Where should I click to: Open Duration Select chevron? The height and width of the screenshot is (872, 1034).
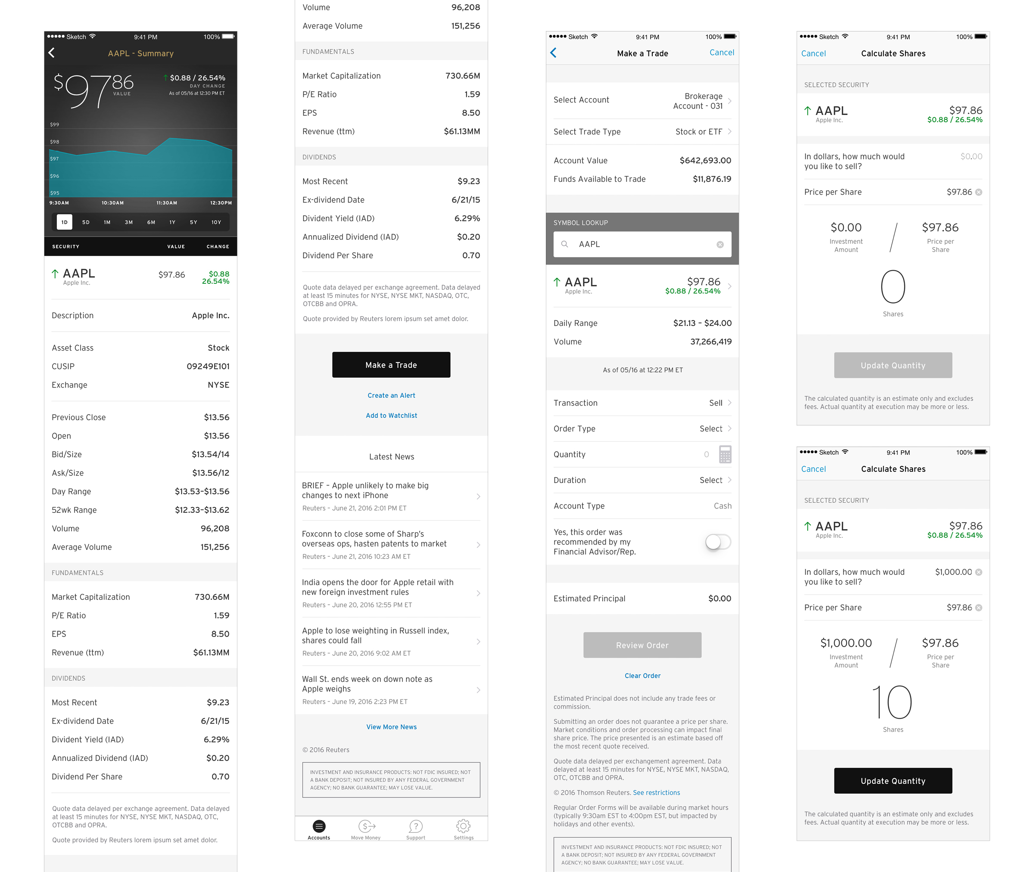point(729,480)
